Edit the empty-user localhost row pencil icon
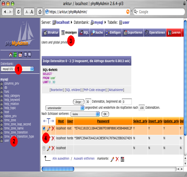 (48, 148)
